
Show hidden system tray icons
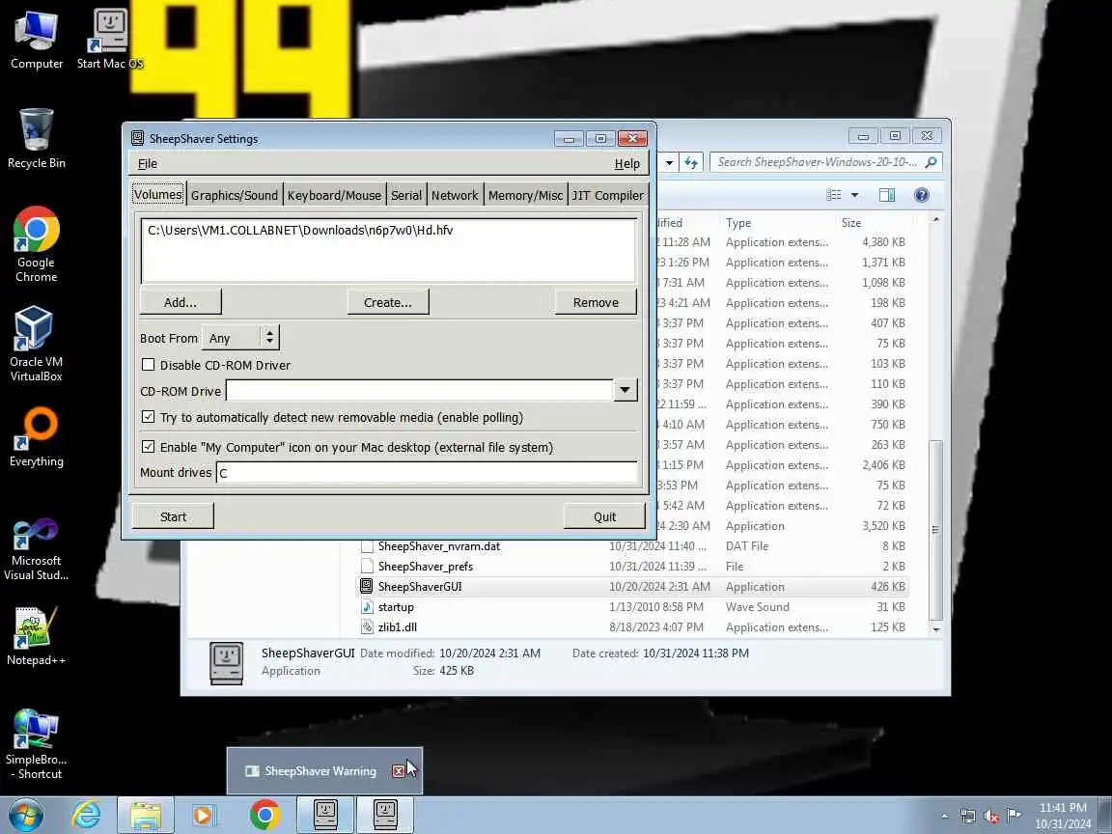pos(944,816)
